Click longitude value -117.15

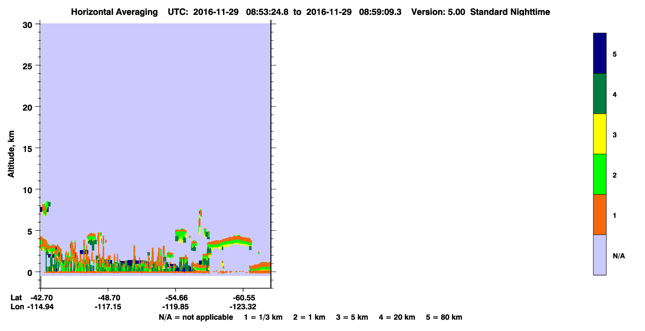(x=108, y=307)
